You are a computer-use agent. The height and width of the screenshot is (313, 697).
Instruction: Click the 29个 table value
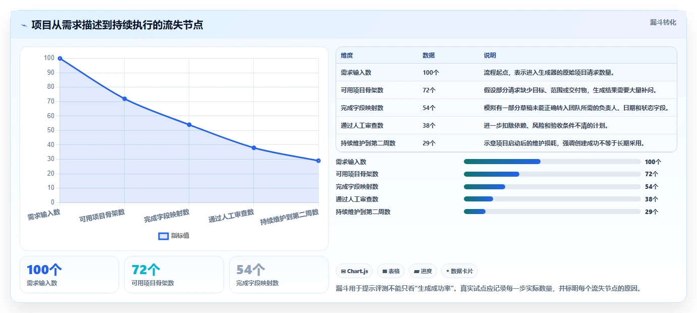[429, 143]
